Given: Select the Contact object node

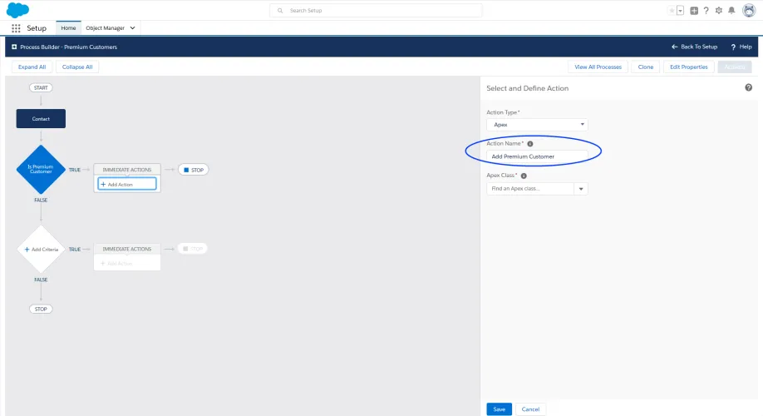Looking at the screenshot, I should [x=41, y=118].
